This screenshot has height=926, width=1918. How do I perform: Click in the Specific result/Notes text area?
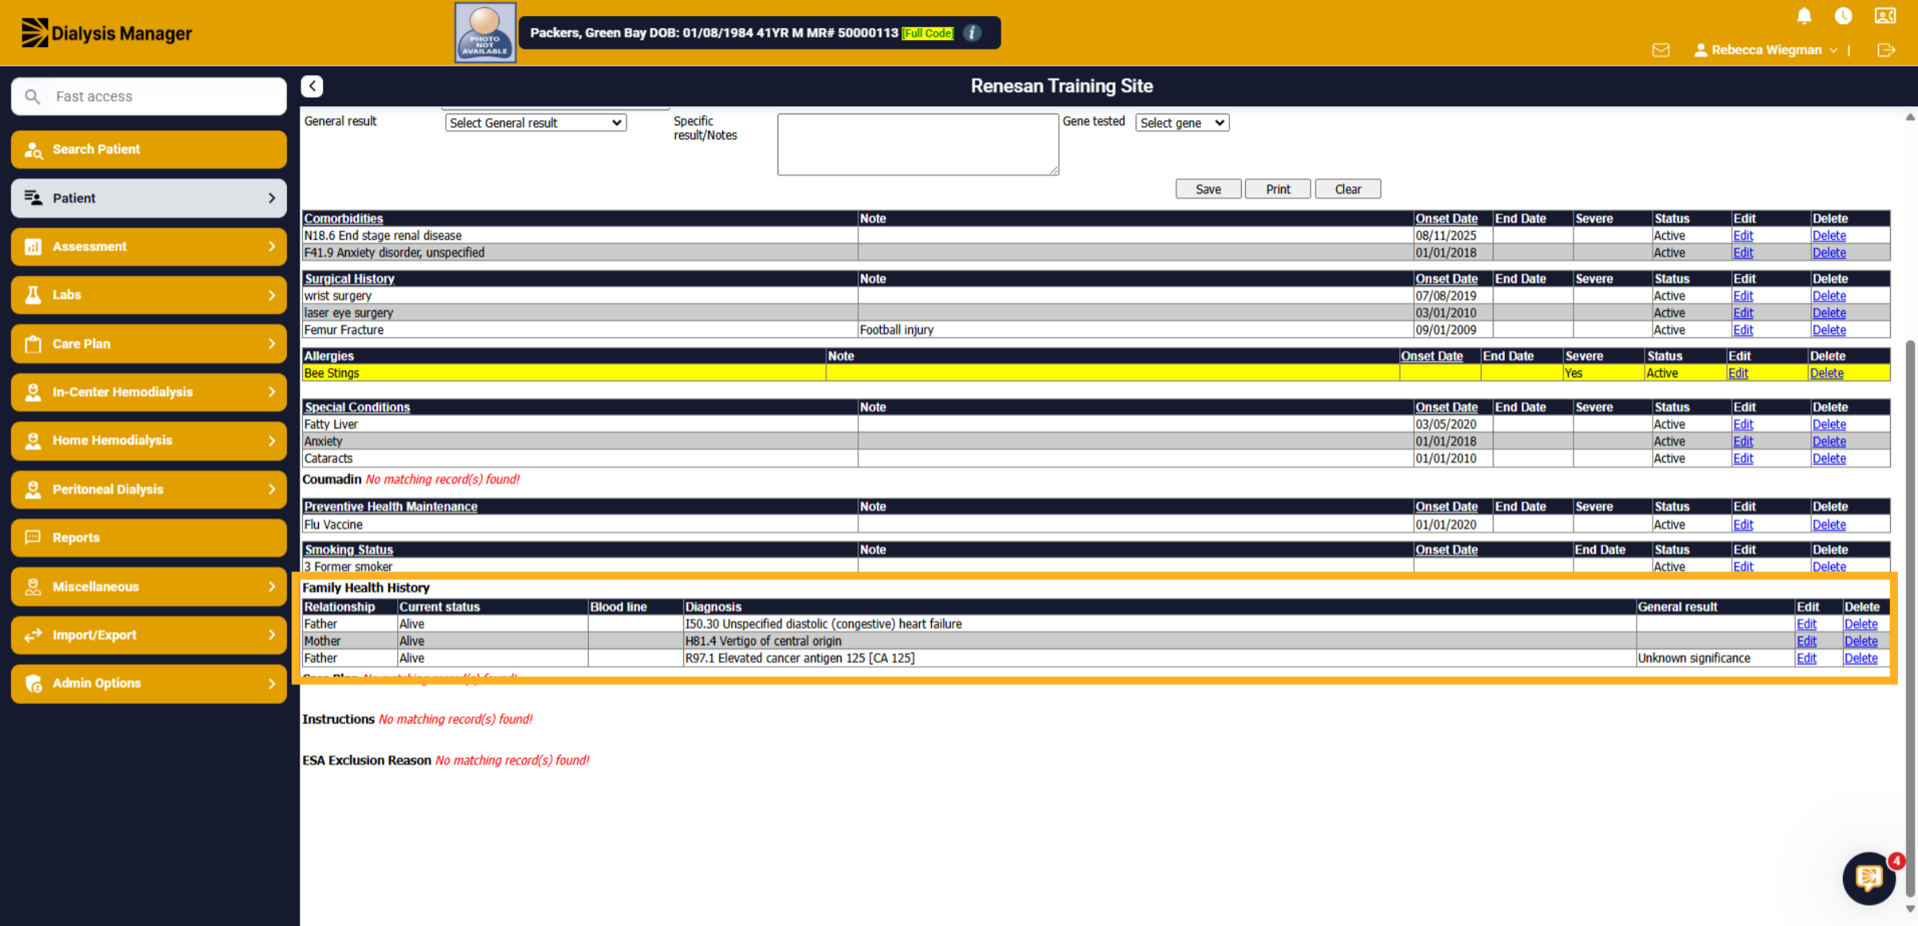pos(918,145)
